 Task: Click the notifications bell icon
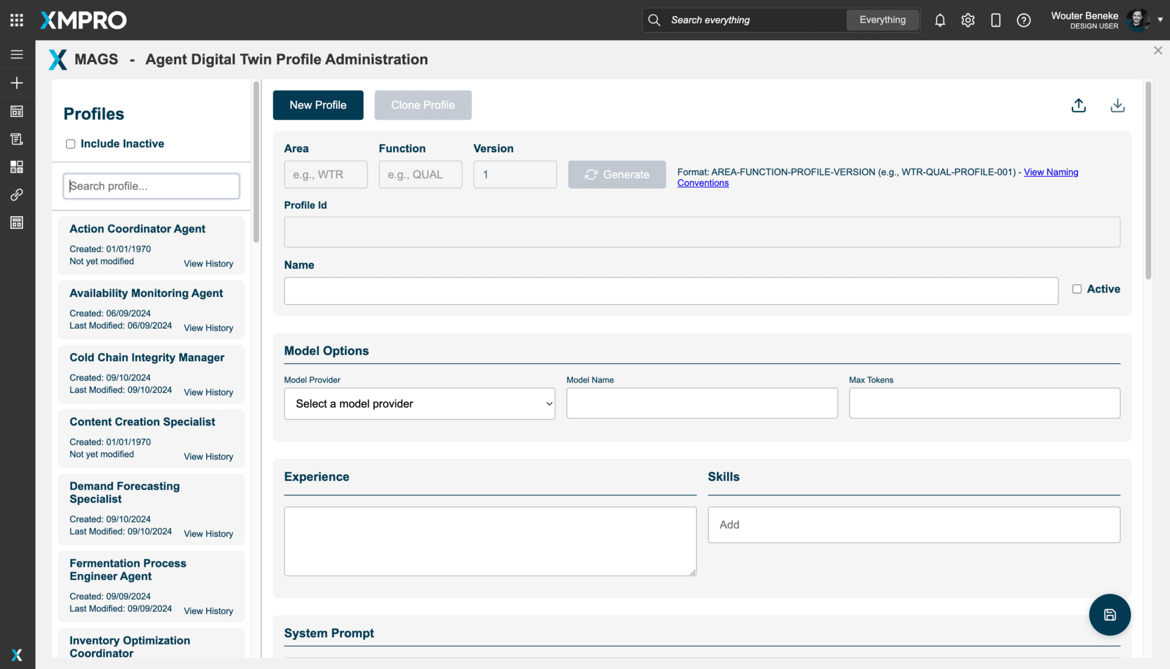click(940, 20)
